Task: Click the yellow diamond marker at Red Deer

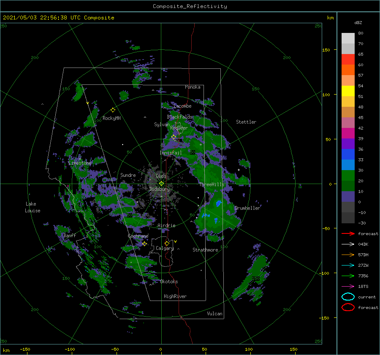Action: (x=174, y=137)
